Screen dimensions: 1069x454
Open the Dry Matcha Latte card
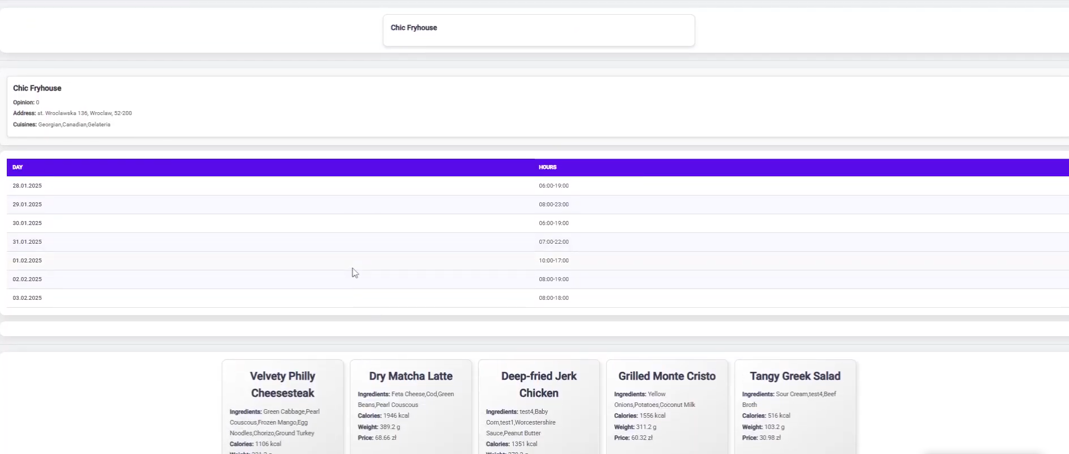(411, 376)
